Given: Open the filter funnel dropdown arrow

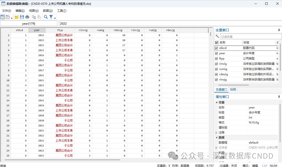Looking at the screenshot, I should [x=55, y=18].
